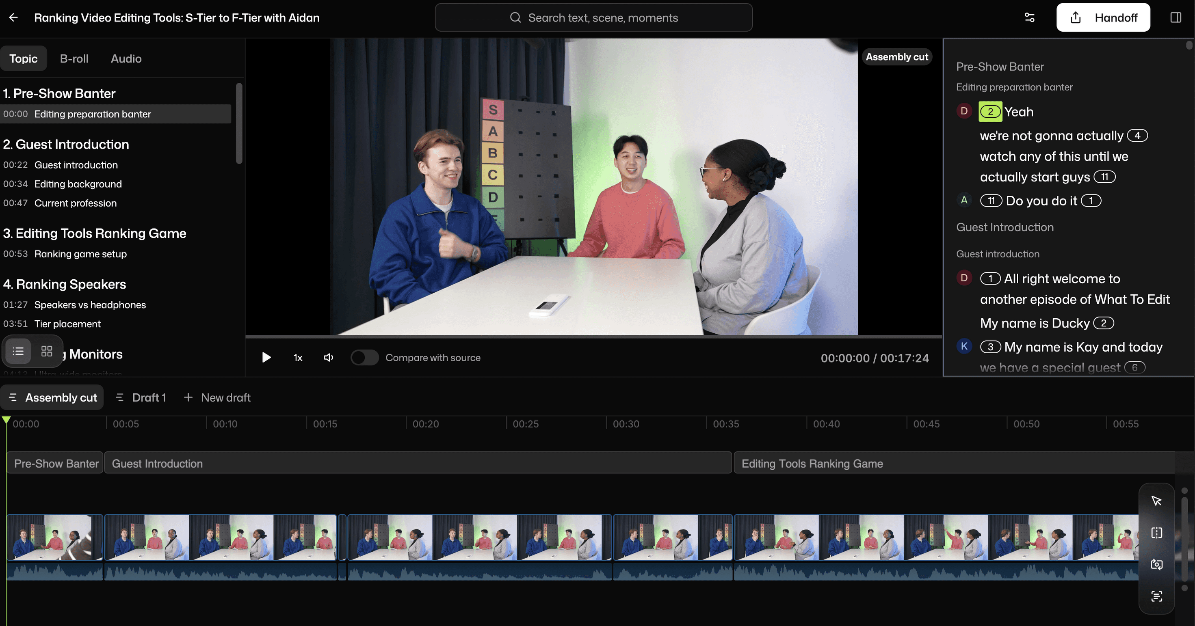Click the transcript line My name is Ducky
Viewport: 1195px width, 626px height.
[1035, 323]
